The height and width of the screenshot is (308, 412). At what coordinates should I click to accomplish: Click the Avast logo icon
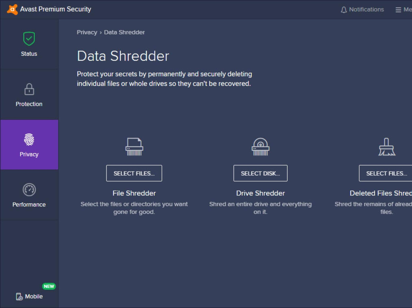[x=12, y=10]
